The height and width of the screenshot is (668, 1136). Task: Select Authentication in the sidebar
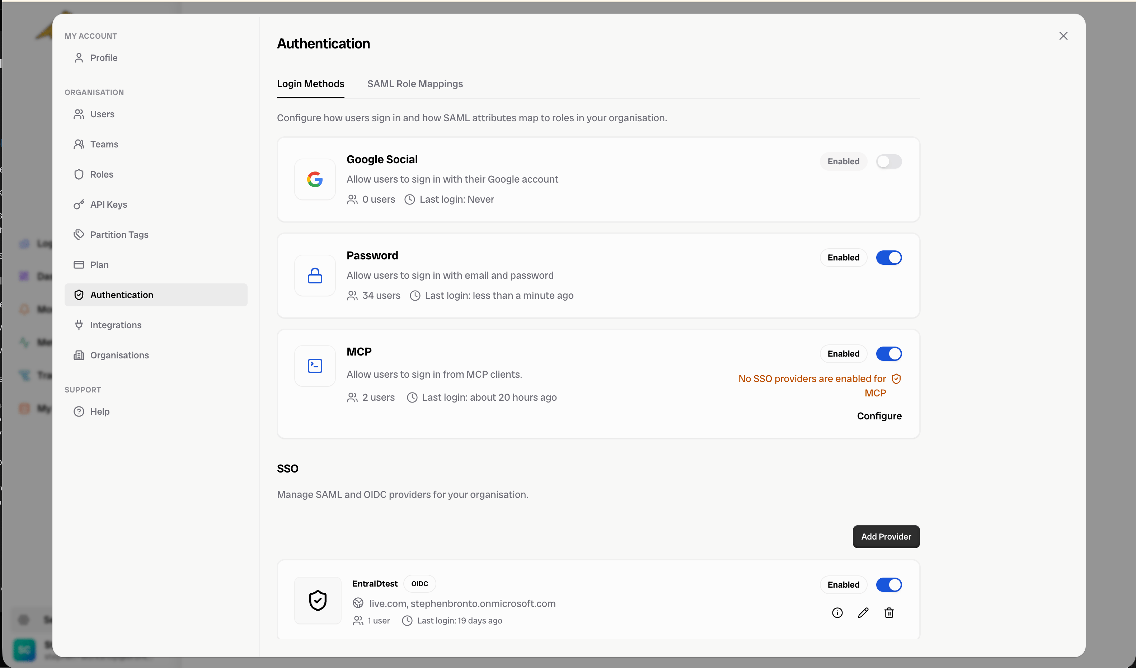tap(155, 295)
